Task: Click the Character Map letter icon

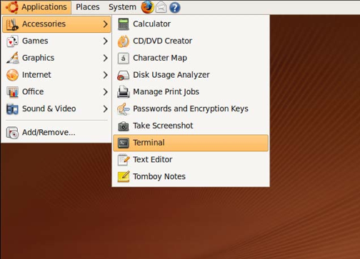Action: tap(124, 59)
